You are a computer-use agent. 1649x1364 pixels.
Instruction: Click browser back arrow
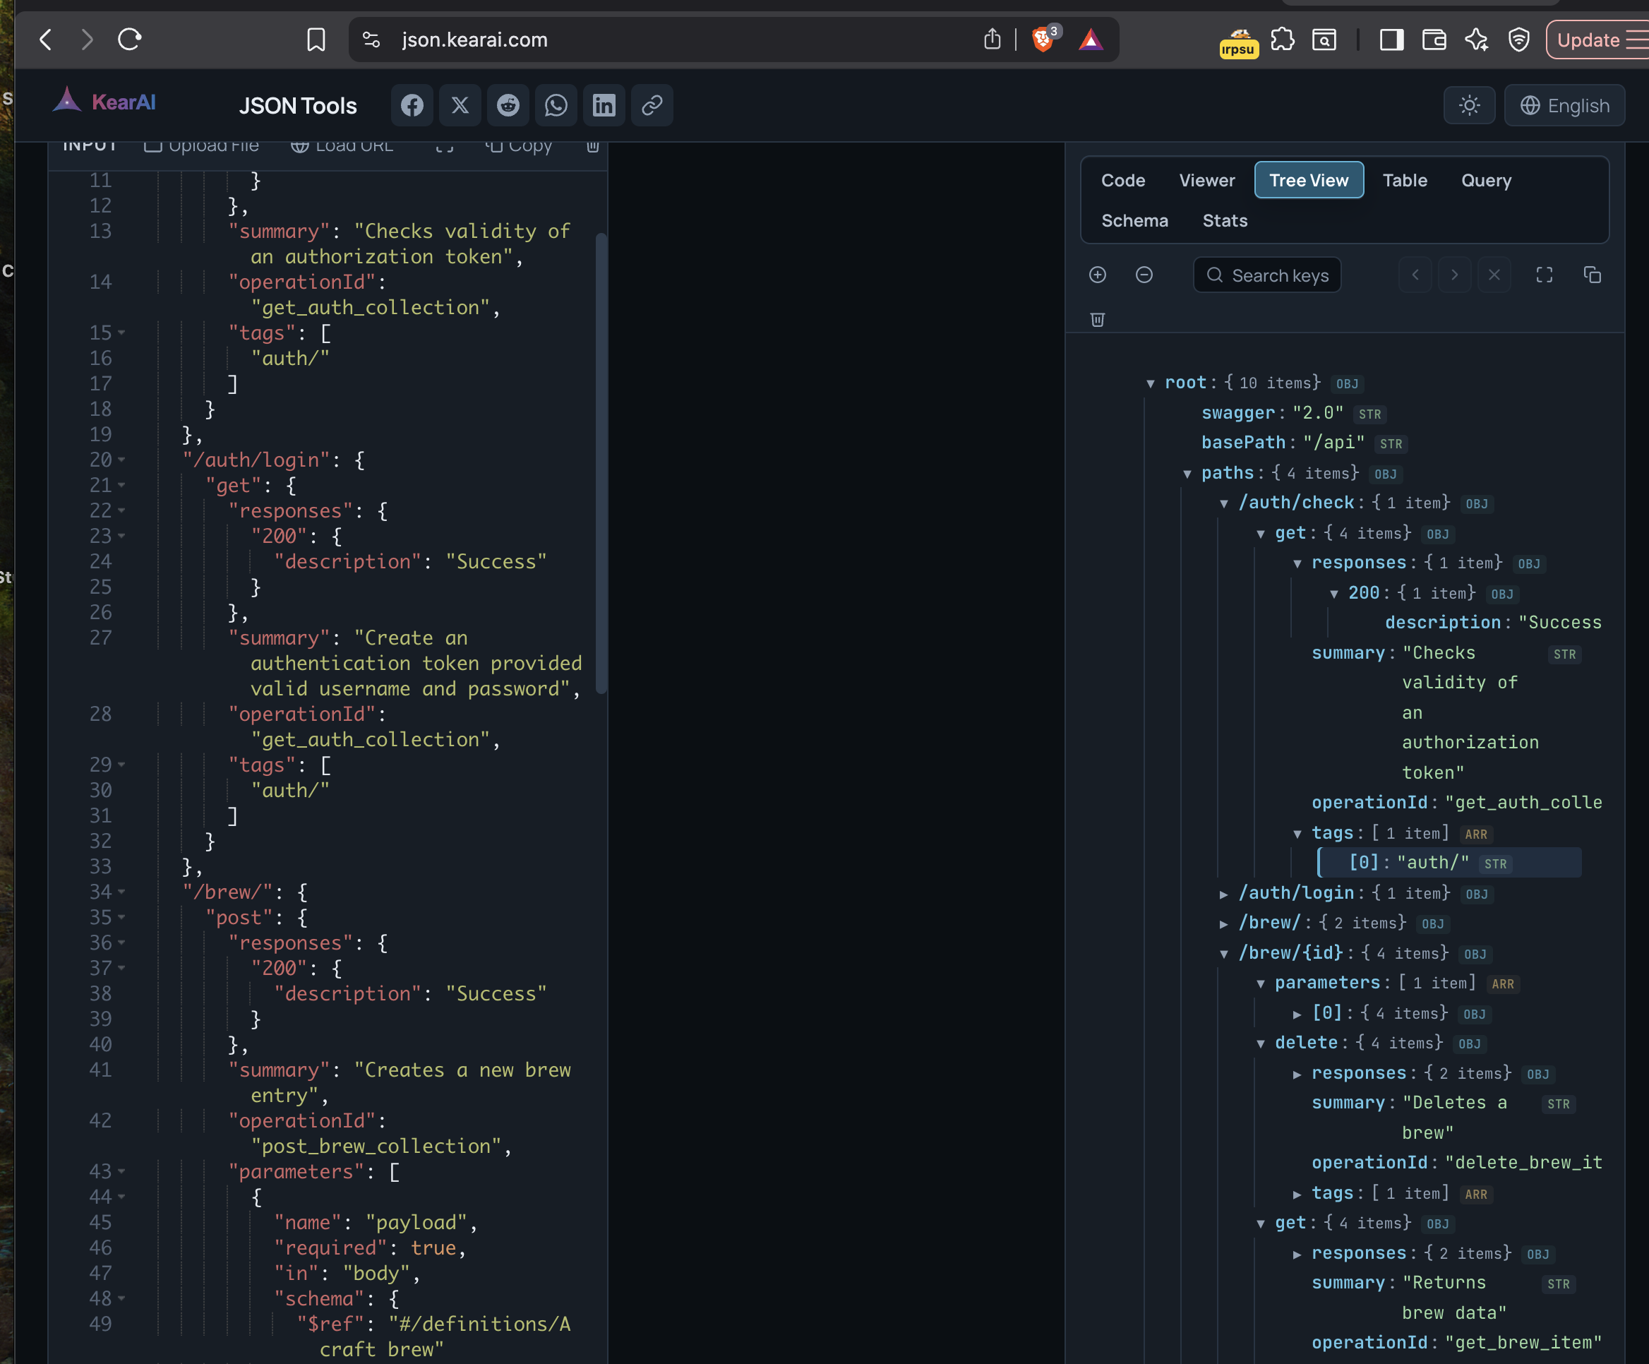pos(47,40)
